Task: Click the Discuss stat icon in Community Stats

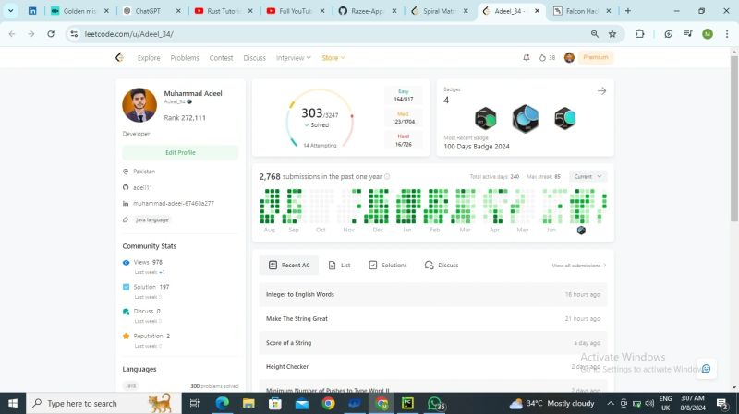Action: [126, 312]
